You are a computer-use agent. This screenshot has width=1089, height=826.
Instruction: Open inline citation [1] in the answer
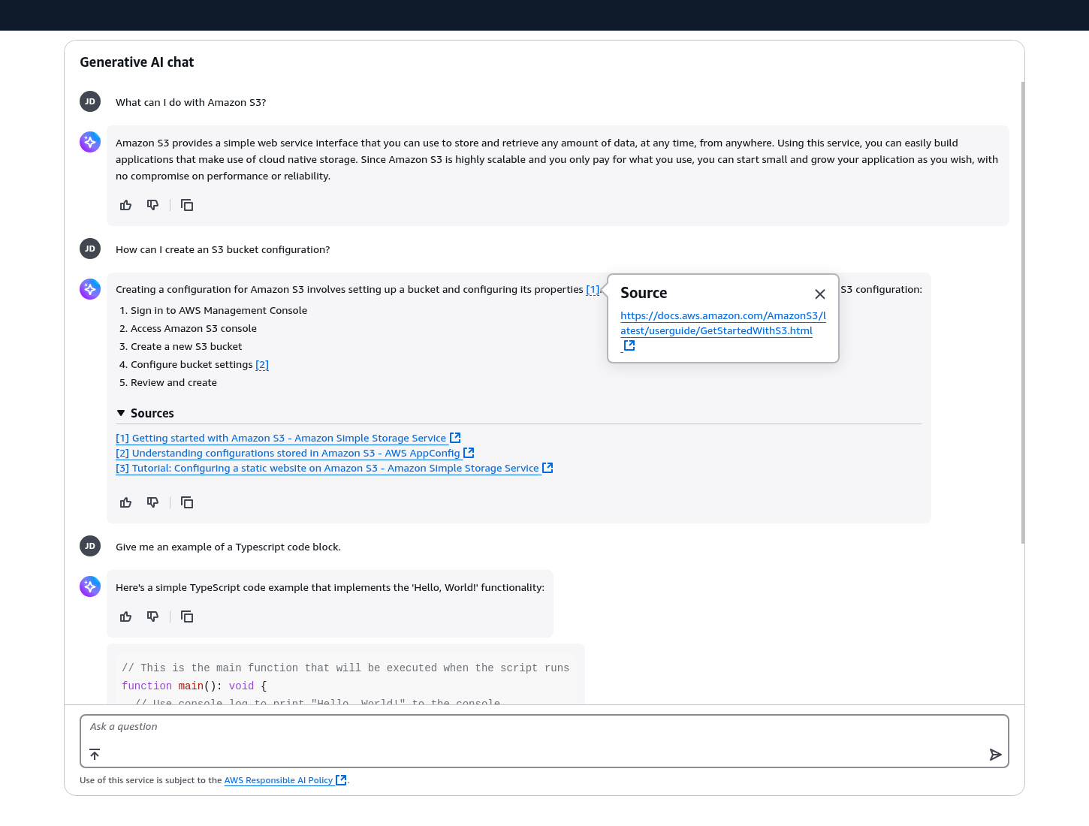[x=593, y=289]
